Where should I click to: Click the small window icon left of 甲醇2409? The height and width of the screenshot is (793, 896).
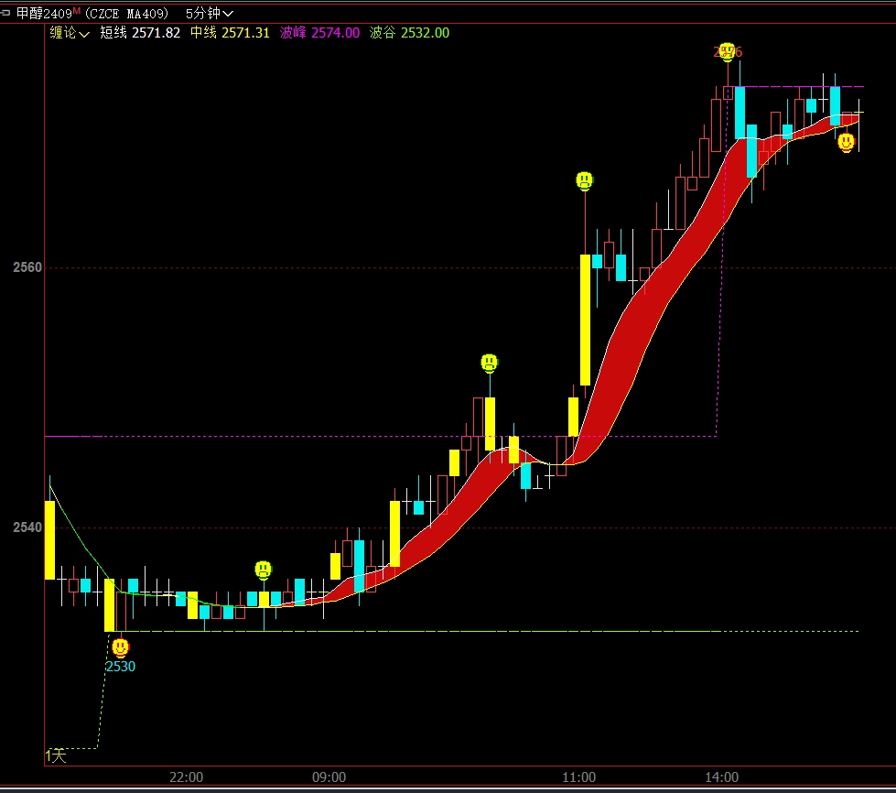[x=6, y=13]
